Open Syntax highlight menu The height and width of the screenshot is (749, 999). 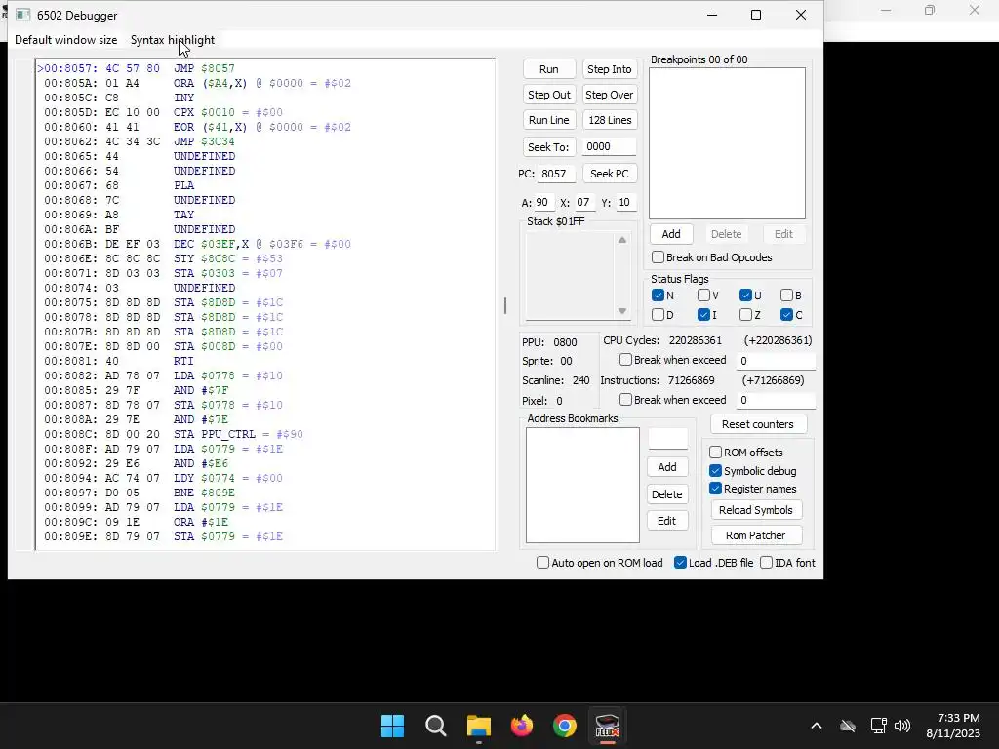(x=173, y=39)
